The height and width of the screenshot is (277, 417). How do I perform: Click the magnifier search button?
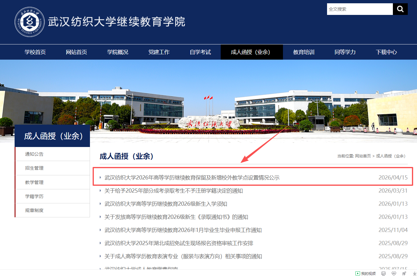pyautogui.click(x=400, y=9)
